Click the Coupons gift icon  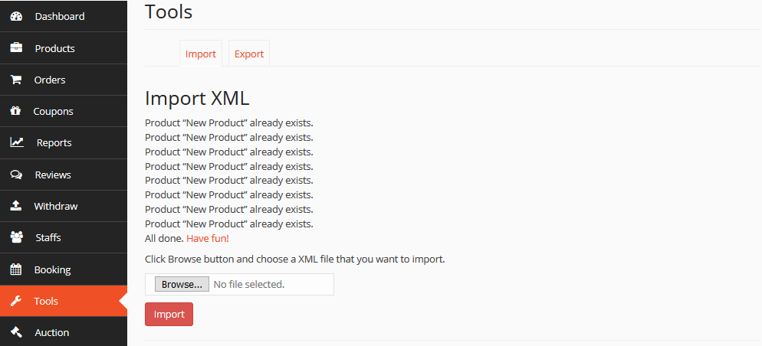coord(15,111)
